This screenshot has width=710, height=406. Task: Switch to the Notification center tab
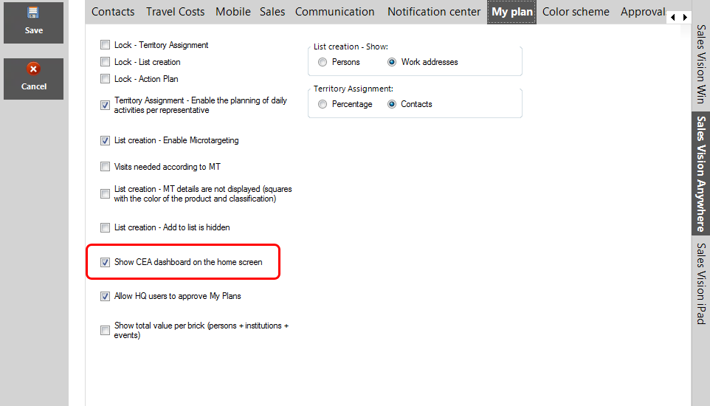pos(434,12)
